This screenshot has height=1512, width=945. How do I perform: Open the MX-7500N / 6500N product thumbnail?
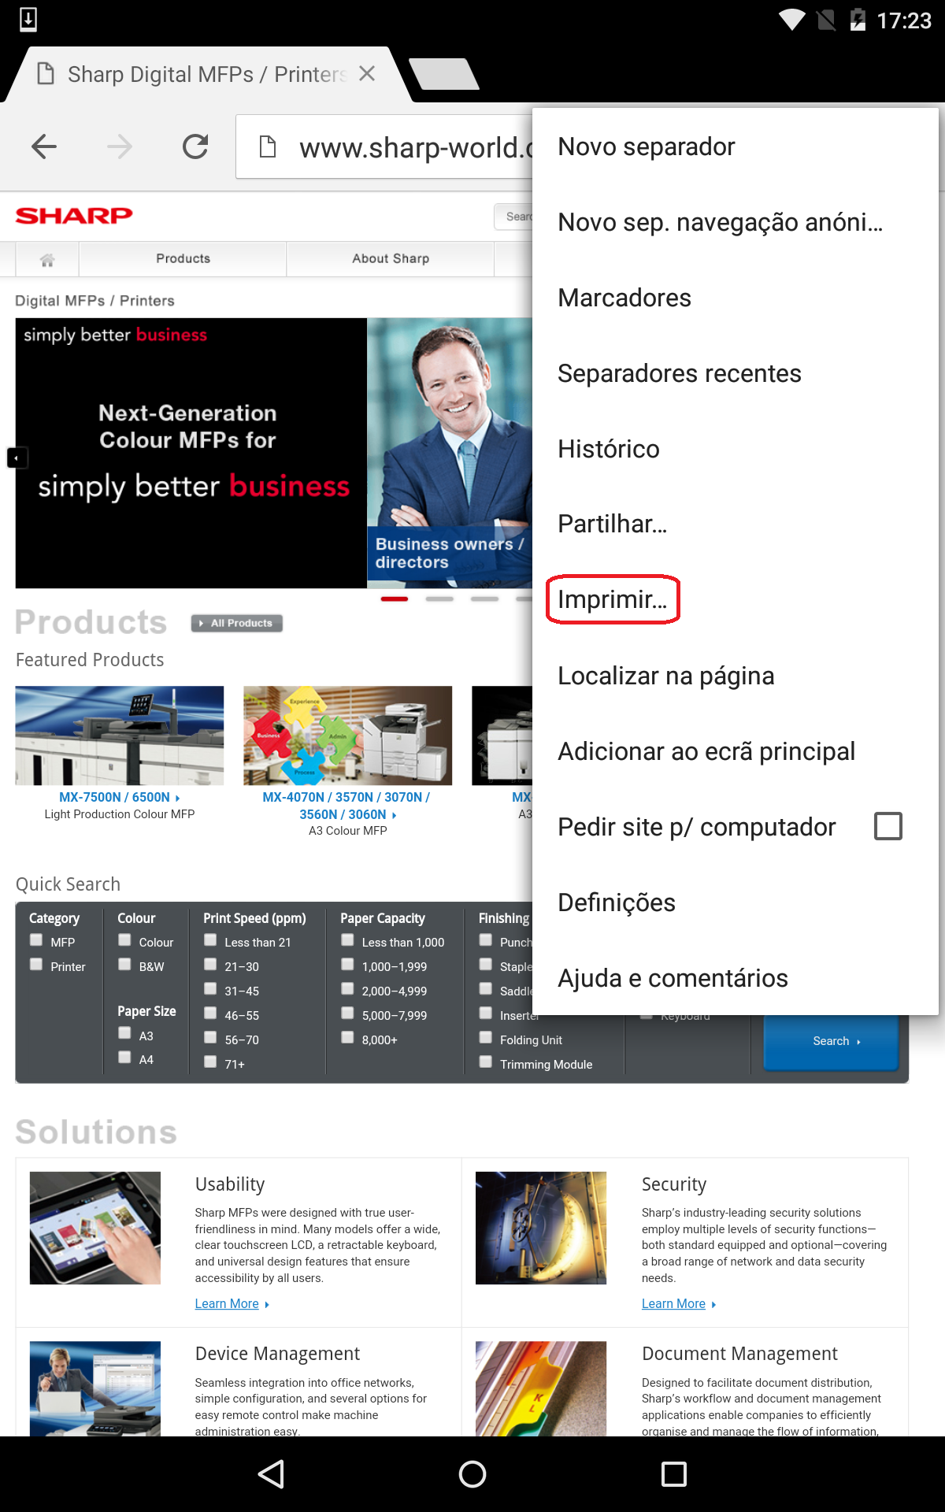click(120, 736)
